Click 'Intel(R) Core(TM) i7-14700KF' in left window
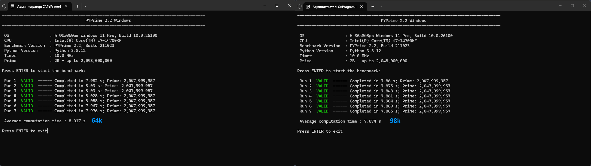The image size is (591, 166). click(88, 41)
